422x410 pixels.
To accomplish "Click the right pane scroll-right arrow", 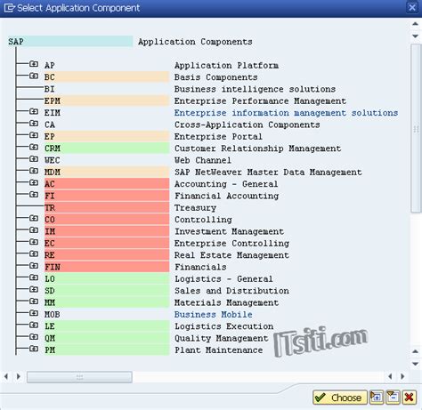I will (x=402, y=376).
